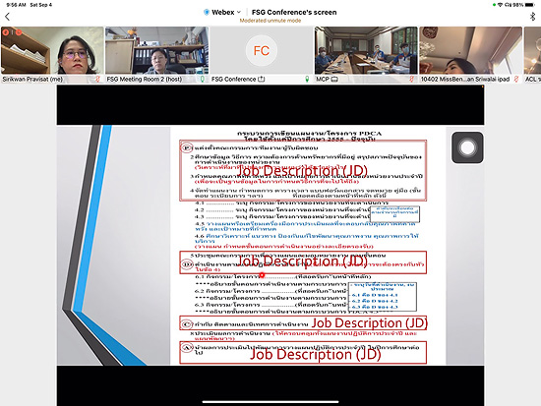Tap the back chevron arrow

click(7, 16)
